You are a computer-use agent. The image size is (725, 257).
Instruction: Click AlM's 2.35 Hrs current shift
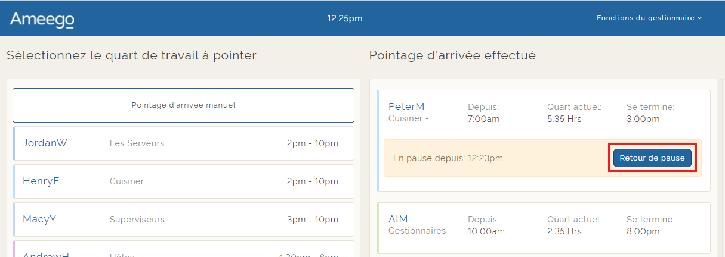(x=564, y=231)
